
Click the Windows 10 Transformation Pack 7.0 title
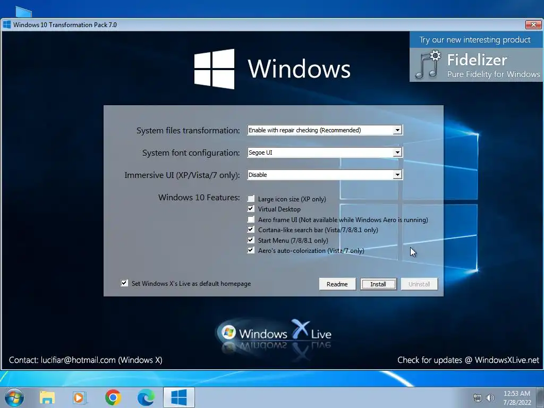[65, 24]
